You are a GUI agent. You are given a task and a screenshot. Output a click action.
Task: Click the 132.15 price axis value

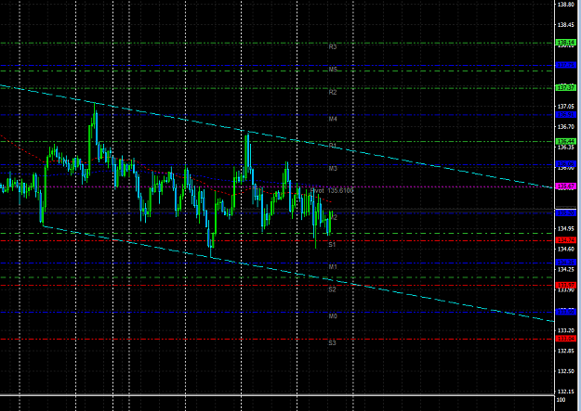[566, 392]
